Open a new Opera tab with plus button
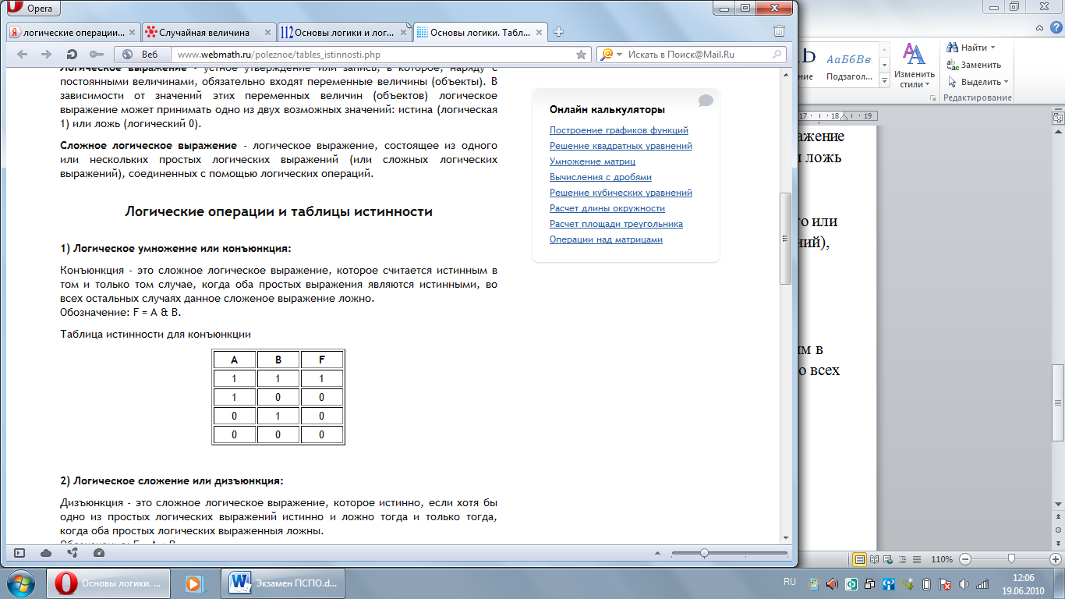1065x599 pixels. [x=558, y=33]
